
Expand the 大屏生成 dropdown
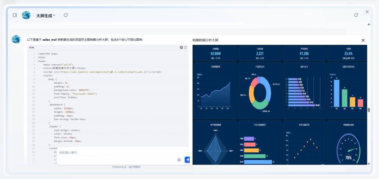pyautogui.click(x=54, y=15)
